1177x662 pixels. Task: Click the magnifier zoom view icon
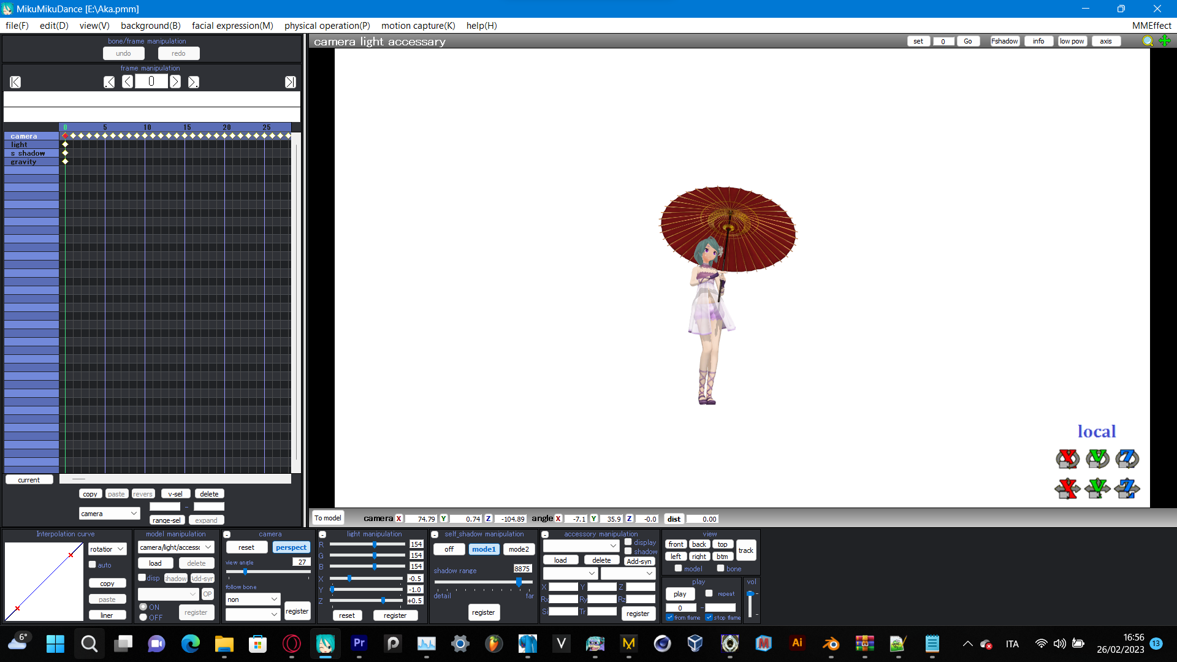1148,41
